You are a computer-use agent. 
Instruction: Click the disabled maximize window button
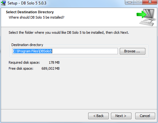click(138, 2)
